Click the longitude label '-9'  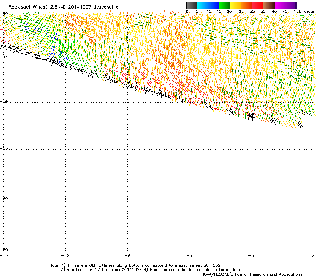click(127, 255)
